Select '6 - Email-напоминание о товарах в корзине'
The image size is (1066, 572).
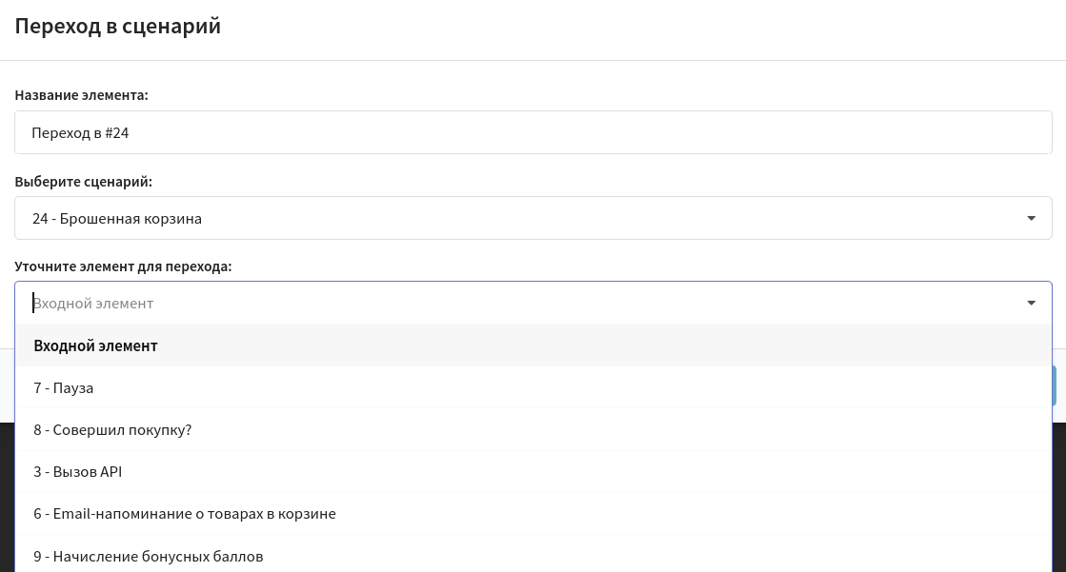185,513
